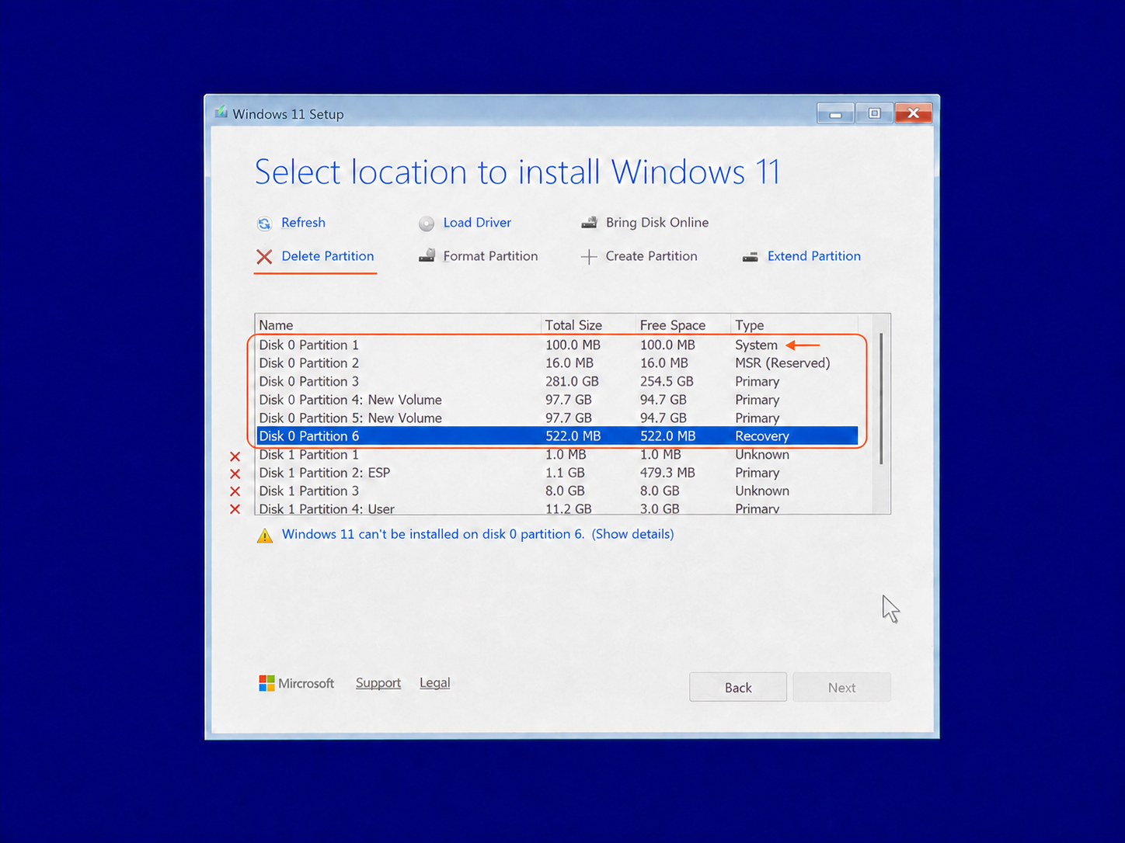Select the Disk 1 Partition 1 row
The height and width of the screenshot is (843, 1125).
pos(556,455)
